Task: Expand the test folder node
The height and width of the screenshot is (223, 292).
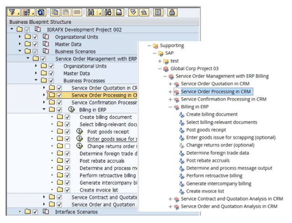Action: tap(159, 61)
